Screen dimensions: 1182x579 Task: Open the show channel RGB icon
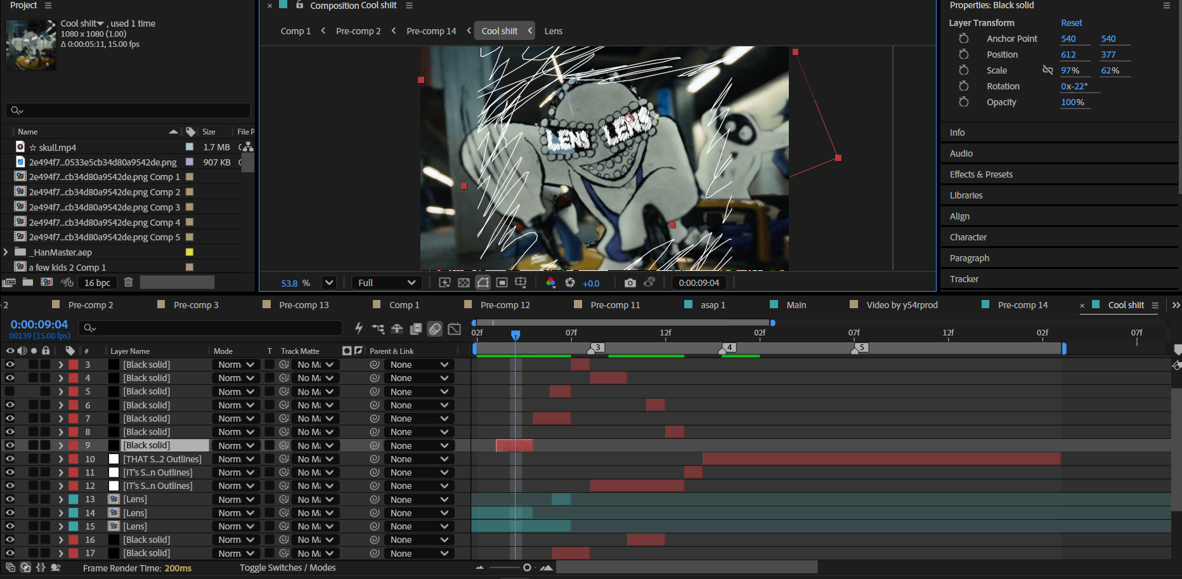(550, 283)
